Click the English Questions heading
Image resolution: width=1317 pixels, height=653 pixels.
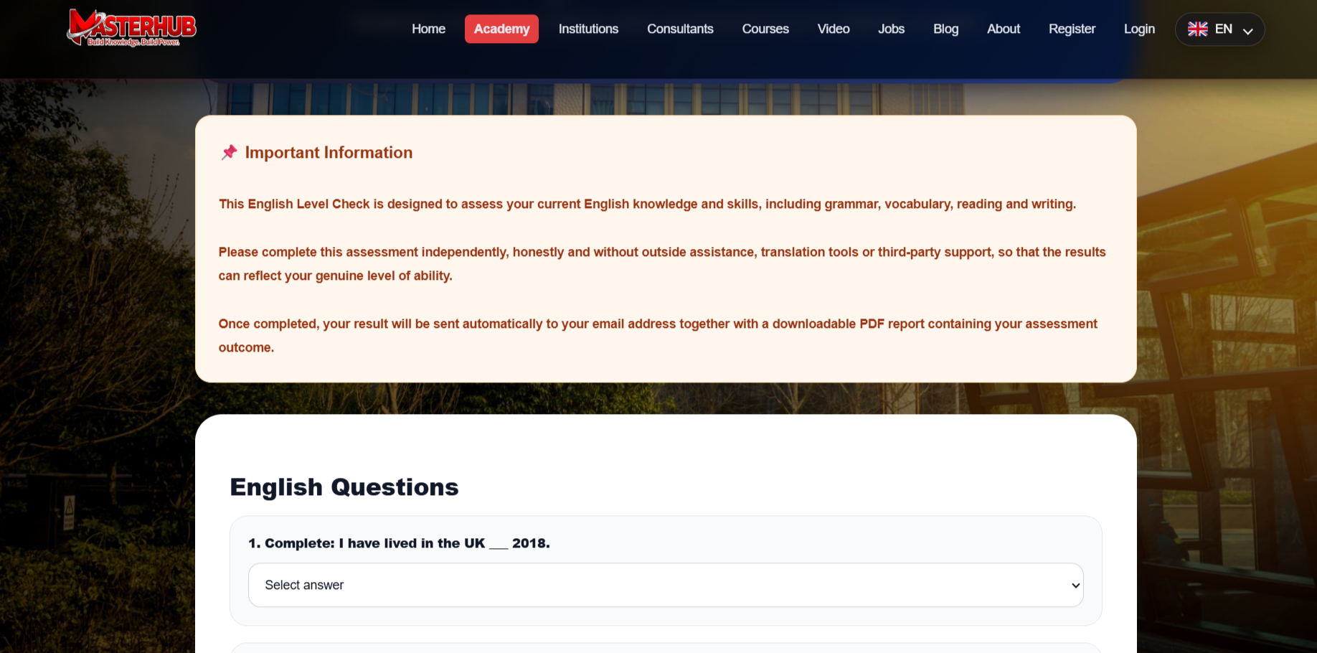(x=344, y=487)
